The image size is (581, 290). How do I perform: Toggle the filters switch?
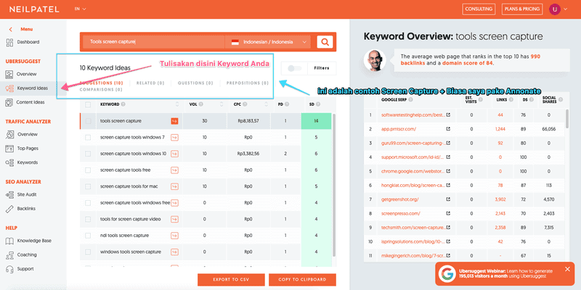[295, 68]
